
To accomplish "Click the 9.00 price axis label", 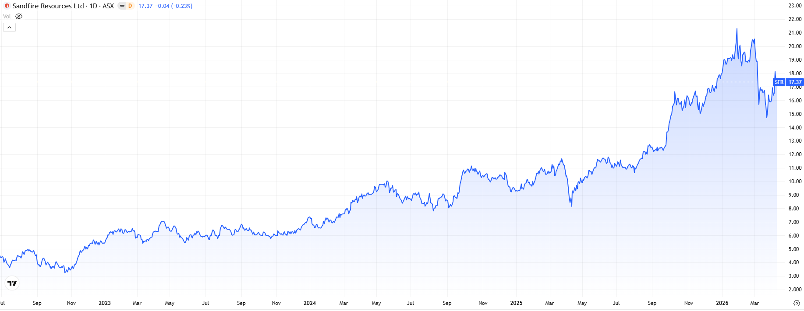I will pos(793,195).
